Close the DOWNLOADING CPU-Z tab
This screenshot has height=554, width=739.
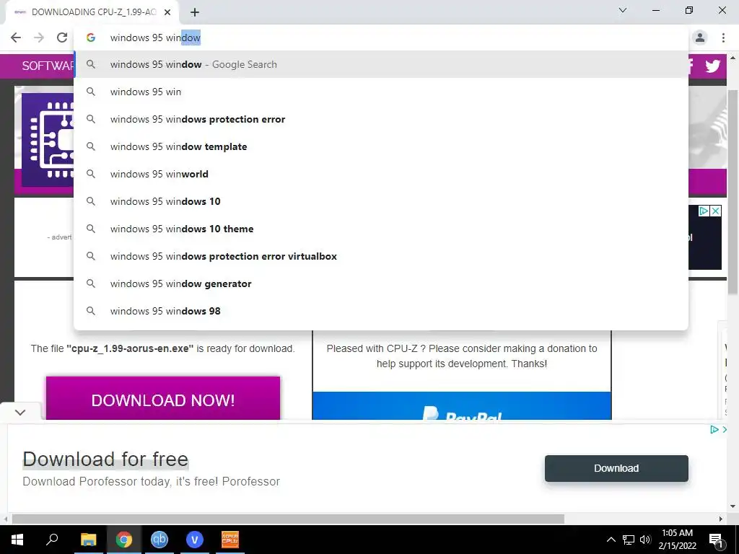click(x=167, y=12)
